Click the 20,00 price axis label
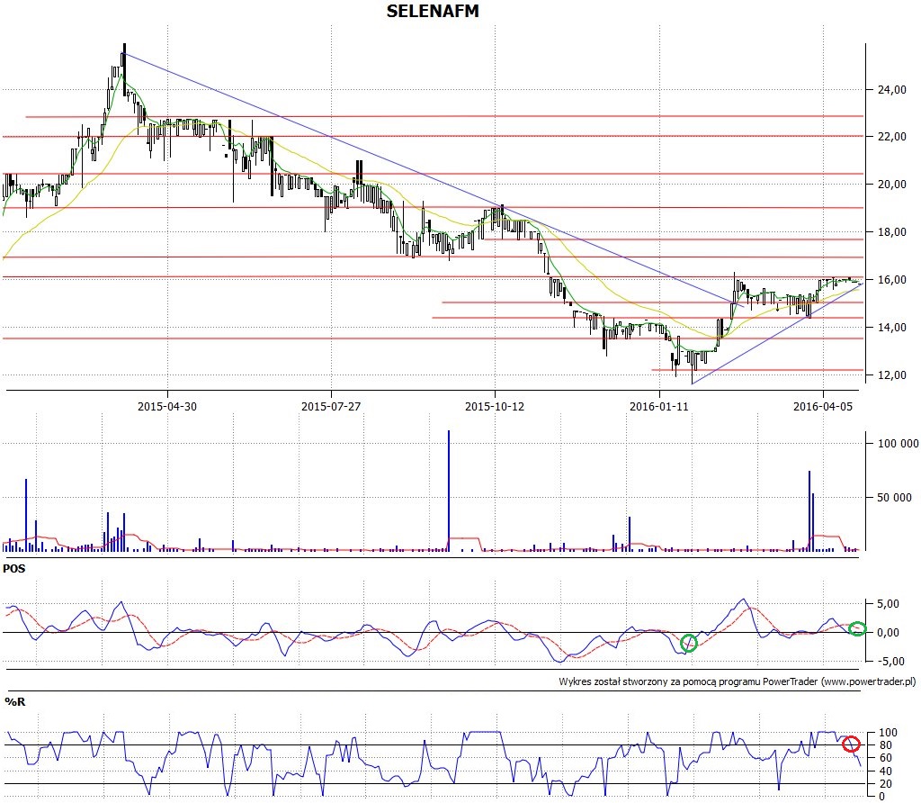921x803 pixels. pyautogui.click(x=891, y=184)
